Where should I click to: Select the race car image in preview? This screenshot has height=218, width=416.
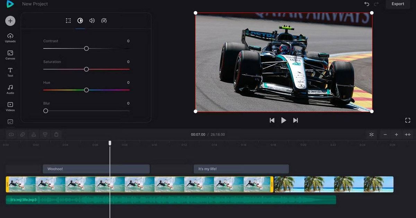284,62
